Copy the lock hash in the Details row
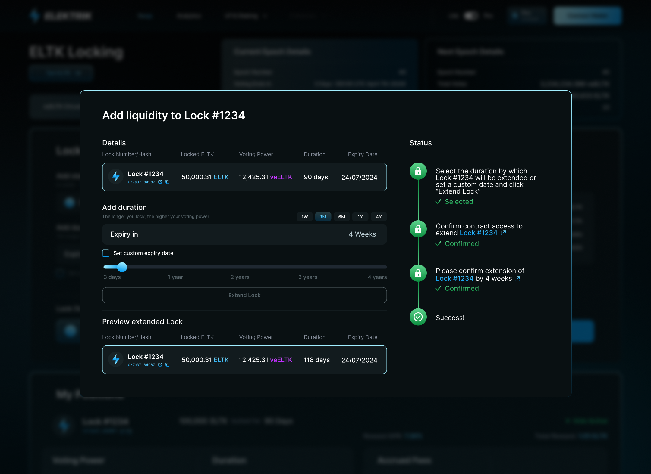 point(168,182)
